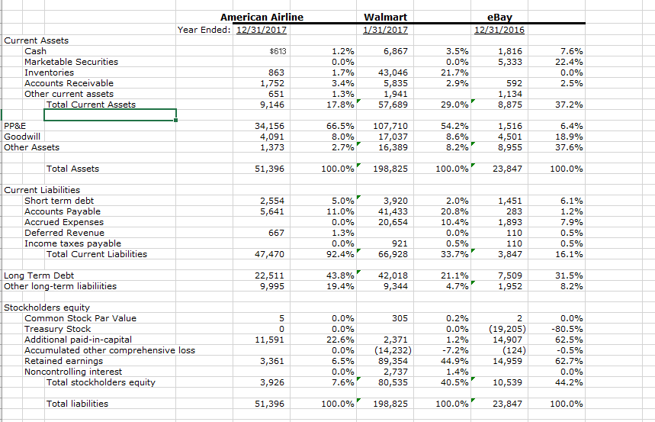Select the American Airline header cell
Viewport: 655px width, 422px height.
pos(262,17)
